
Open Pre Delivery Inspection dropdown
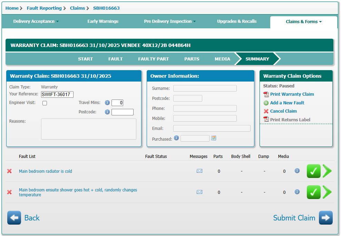pos(169,21)
